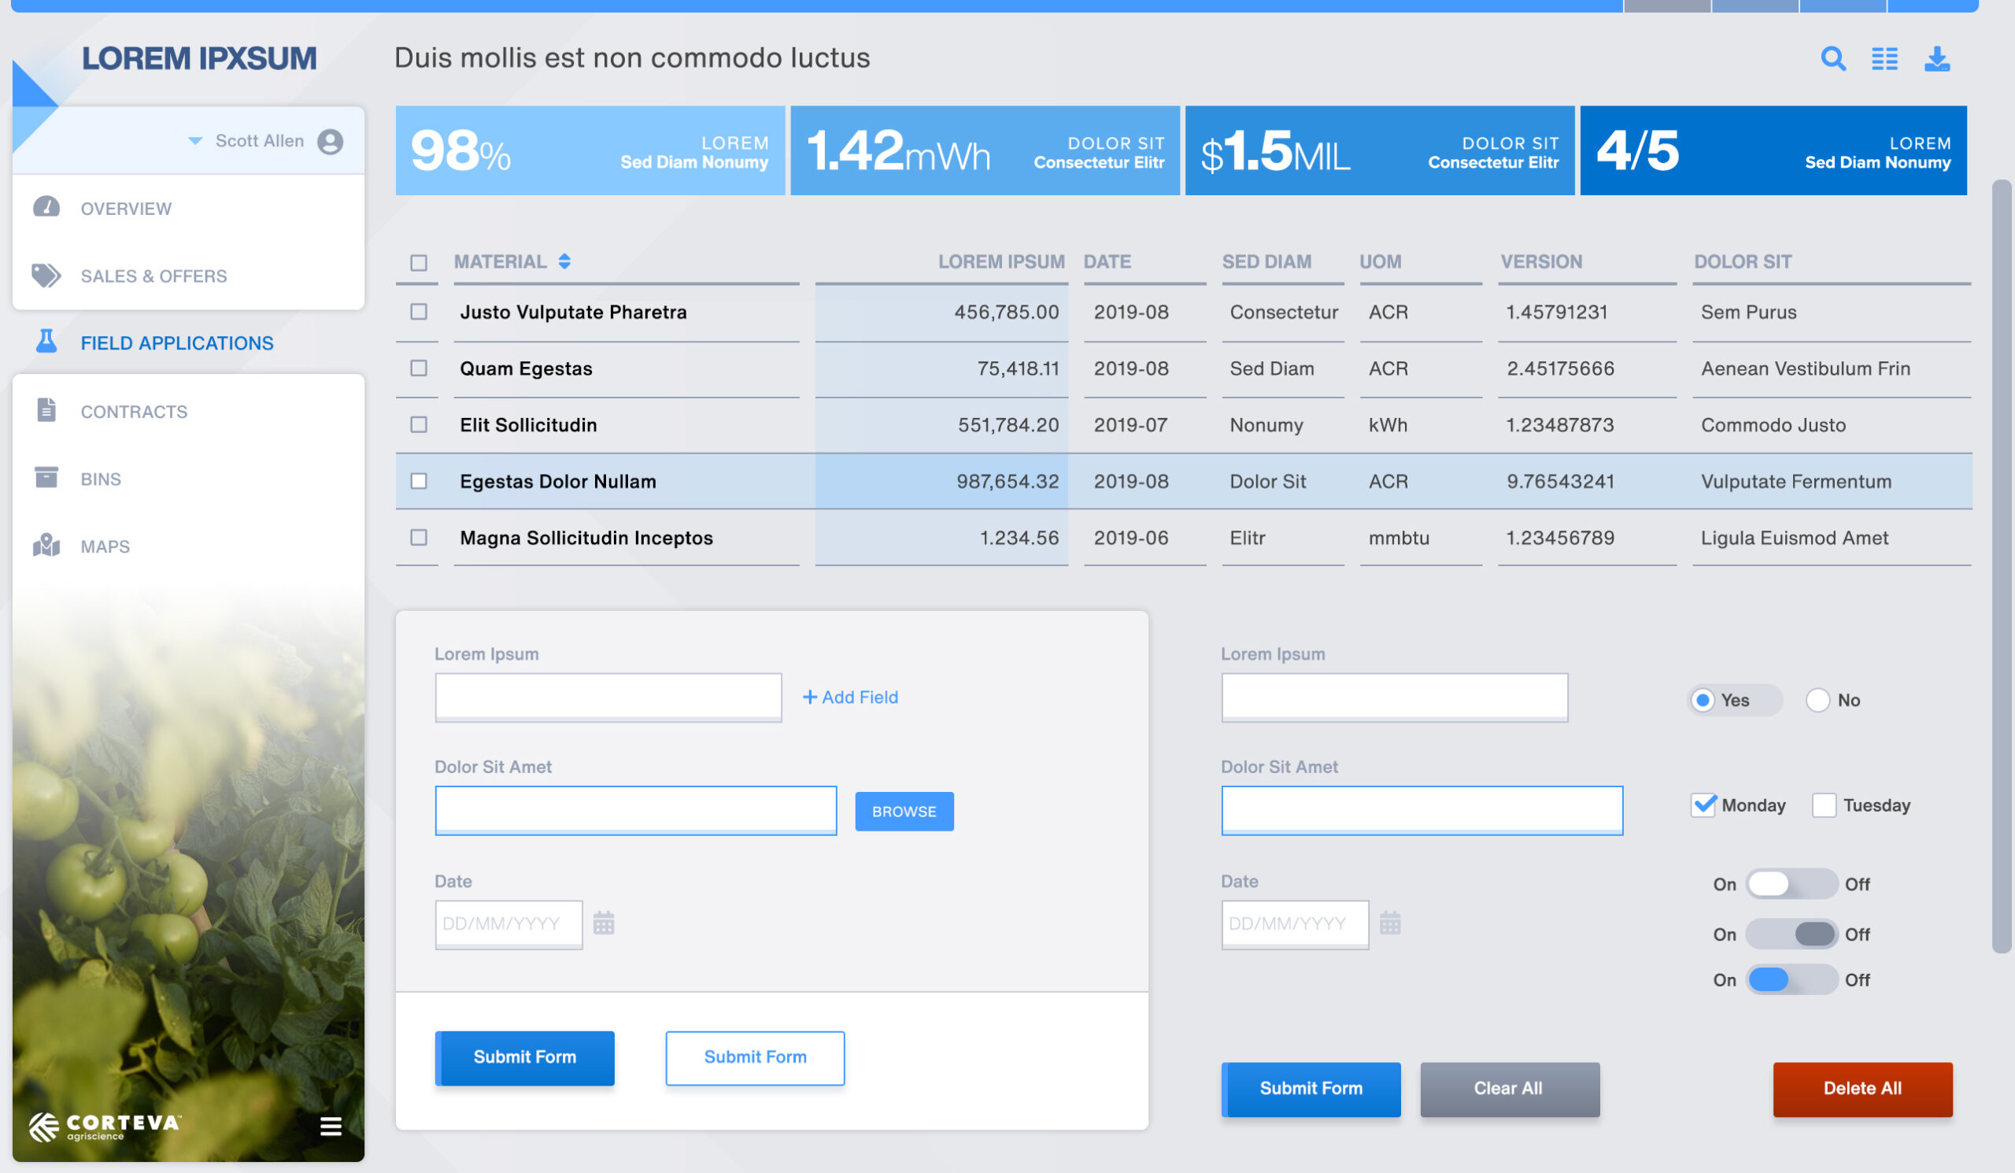This screenshot has height=1173, width=2015.
Task: Check the Justo Vulputate Pharetra row
Action: click(x=418, y=312)
